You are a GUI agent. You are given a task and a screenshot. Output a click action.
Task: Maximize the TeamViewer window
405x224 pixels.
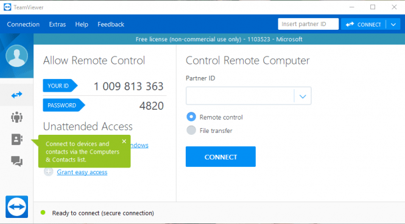tap(373, 7)
